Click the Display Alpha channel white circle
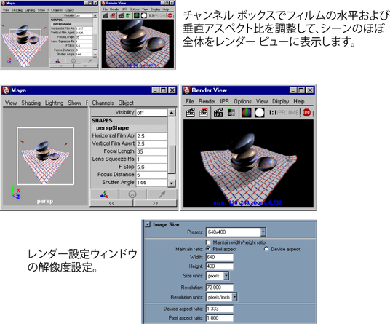 point(260,113)
